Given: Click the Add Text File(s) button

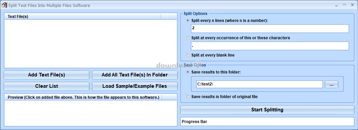Looking at the screenshot, I should 47,75.
